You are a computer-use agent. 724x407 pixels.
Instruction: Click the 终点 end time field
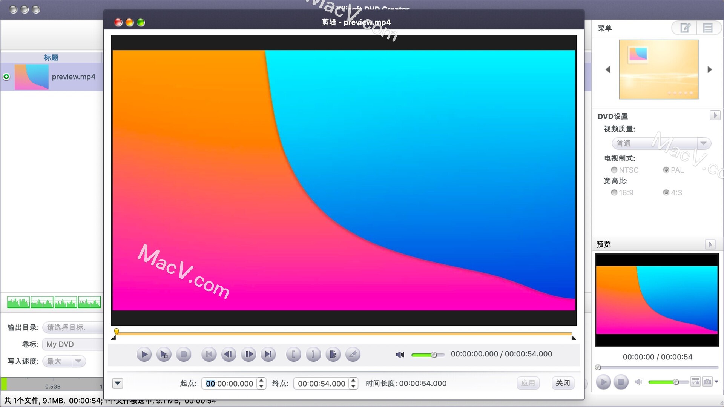click(321, 384)
